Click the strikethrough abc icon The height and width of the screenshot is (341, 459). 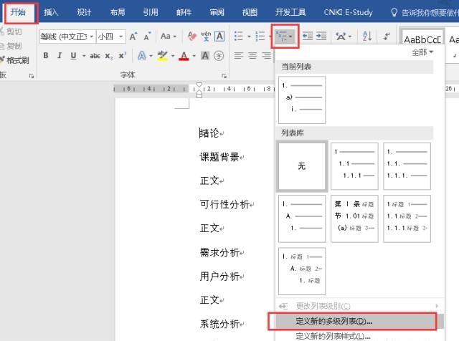95,56
